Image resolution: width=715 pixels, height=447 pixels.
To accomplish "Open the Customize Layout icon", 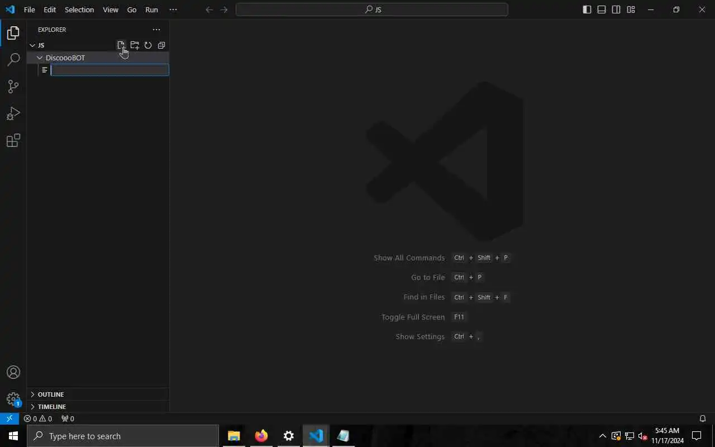I will coord(631,9).
